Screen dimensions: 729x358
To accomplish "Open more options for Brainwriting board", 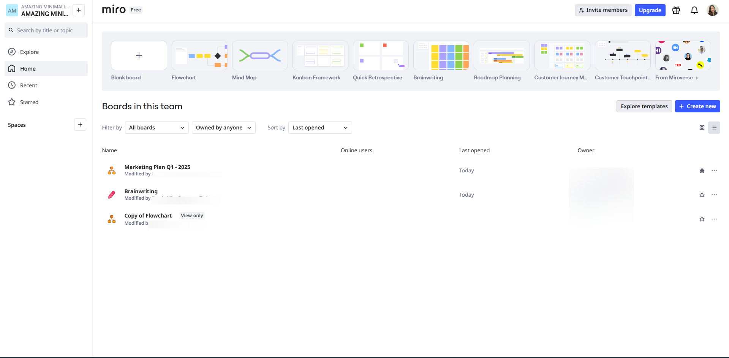I will (714, 195).
